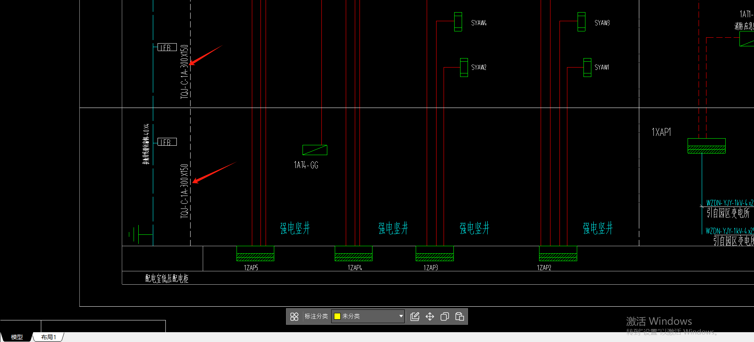
Task: Select the hatched cabinet symbol above 1ZAP3
Action: pos(435,254)
